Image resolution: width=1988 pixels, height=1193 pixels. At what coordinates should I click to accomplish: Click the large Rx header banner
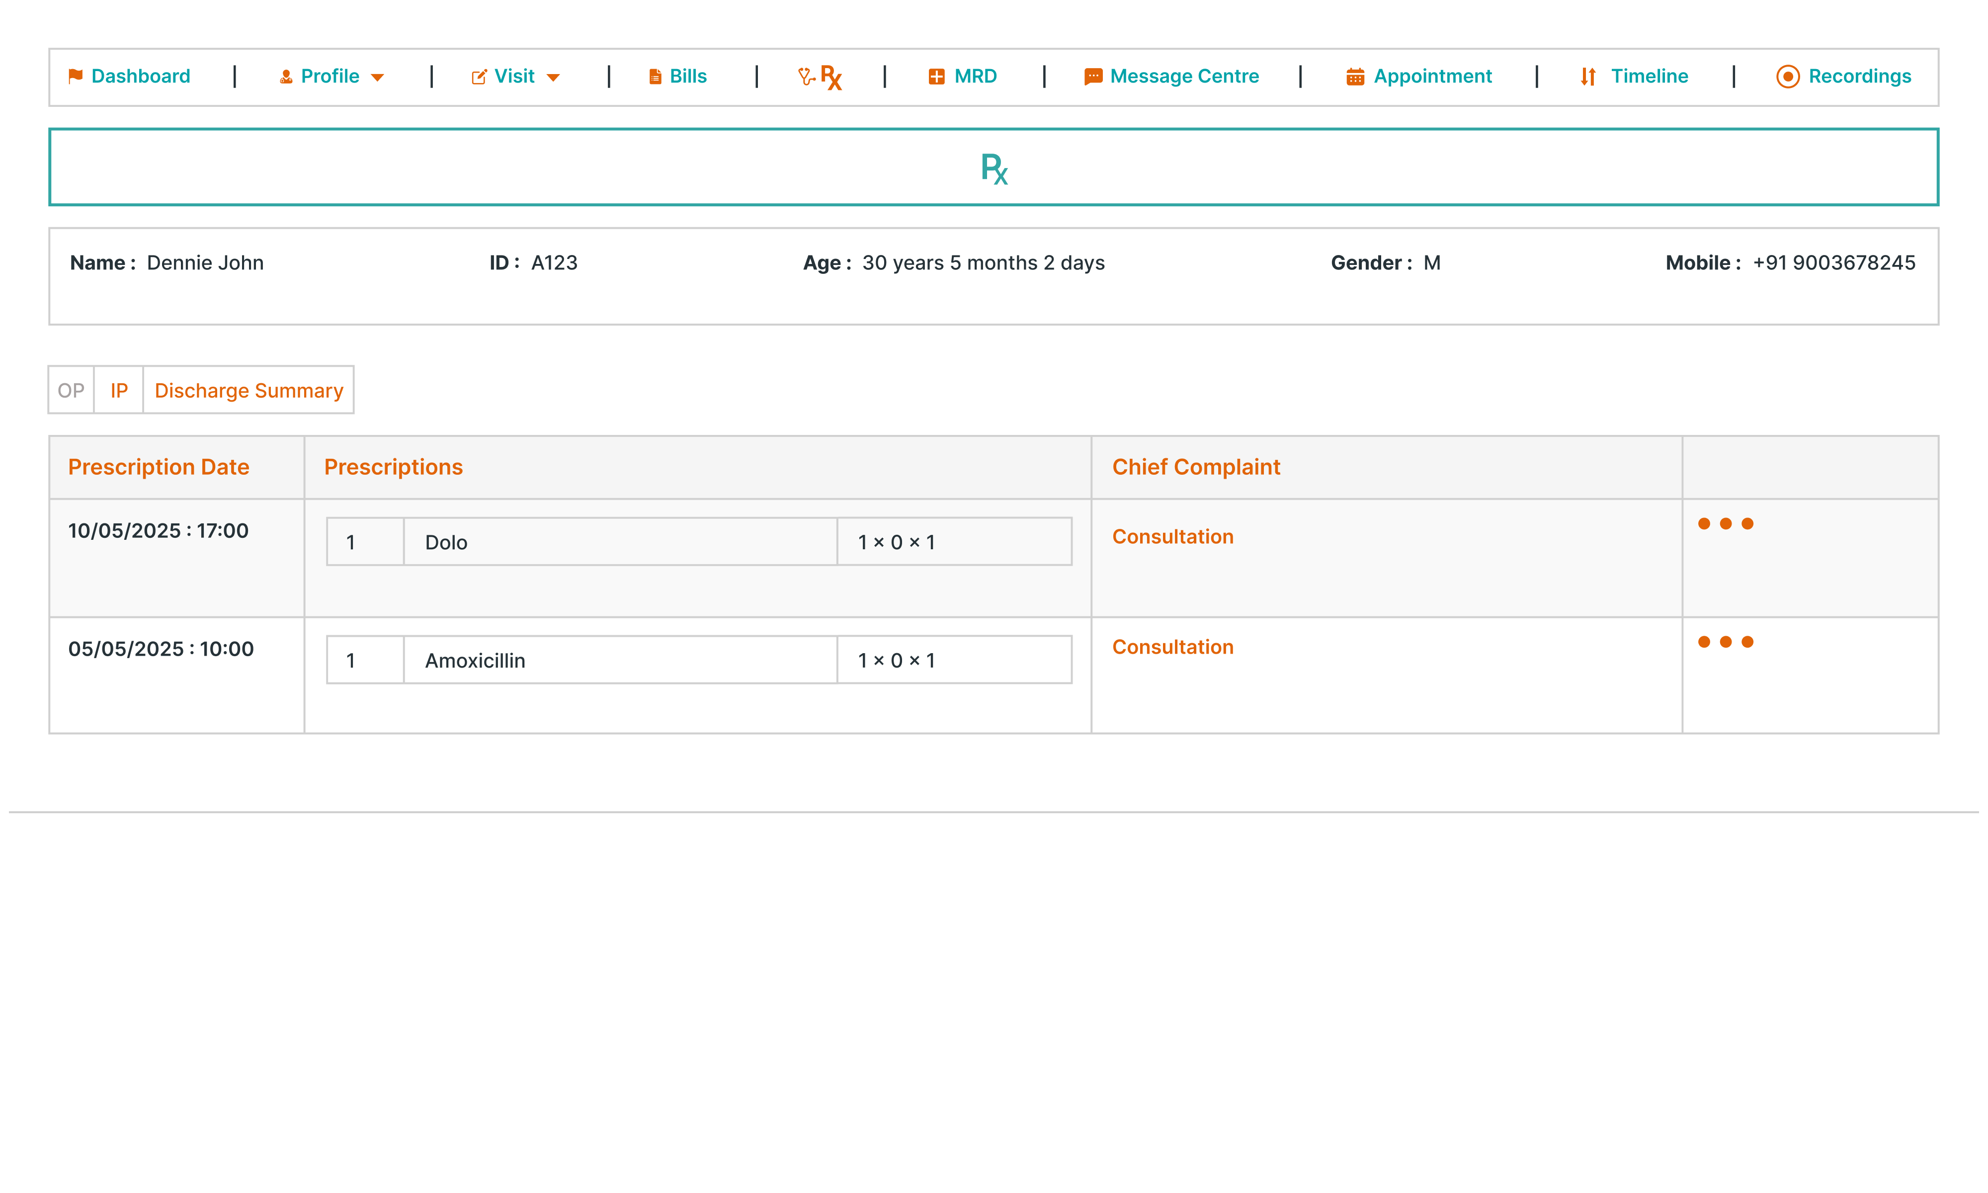993,167
